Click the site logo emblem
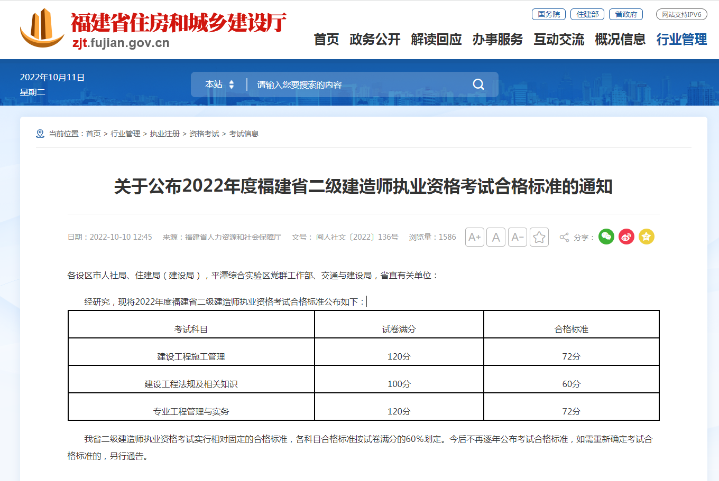The height and width of the screenshot is (481, 719). pos(42,28)
